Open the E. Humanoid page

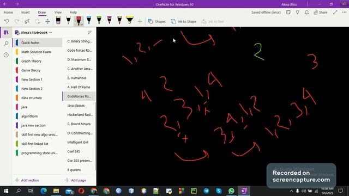coord(79,78)
